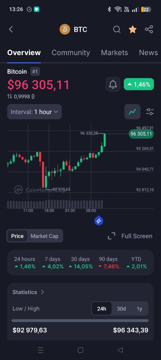
Task: Go back using the top-left arrow
Action: pos(11,29)
